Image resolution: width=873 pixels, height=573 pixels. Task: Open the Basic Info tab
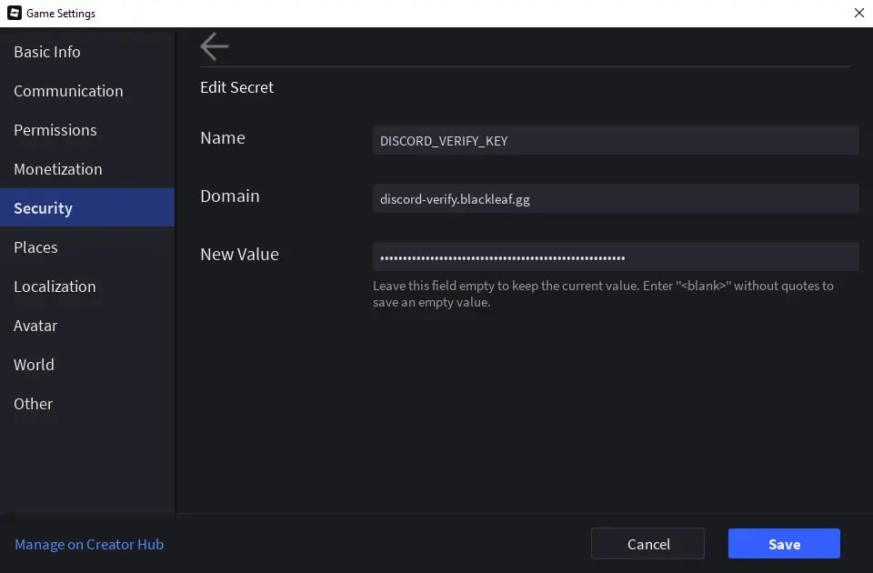(47, 52)
